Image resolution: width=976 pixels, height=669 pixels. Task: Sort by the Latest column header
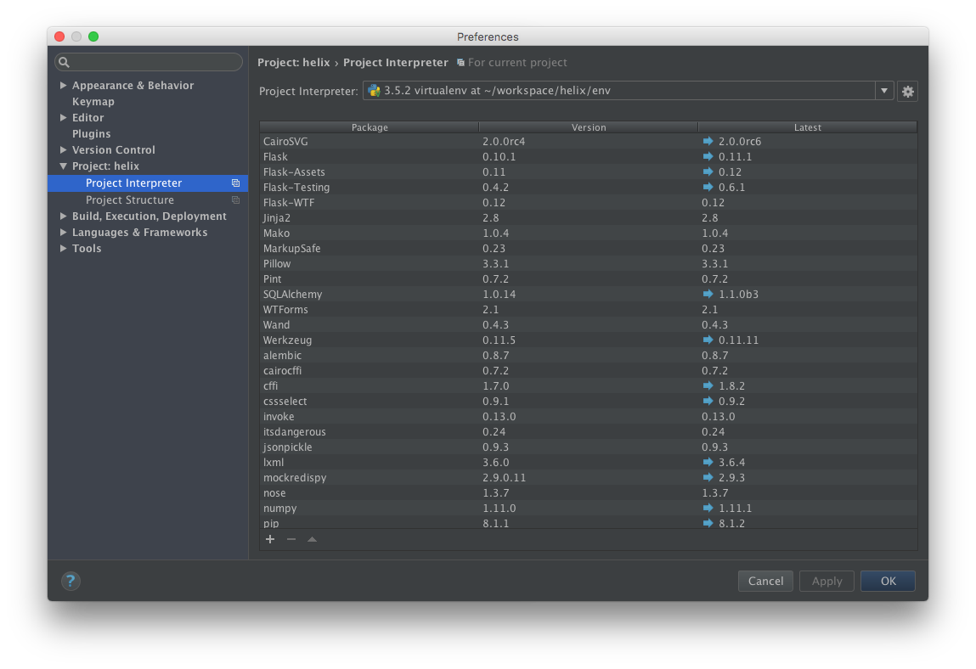point(807,127)
